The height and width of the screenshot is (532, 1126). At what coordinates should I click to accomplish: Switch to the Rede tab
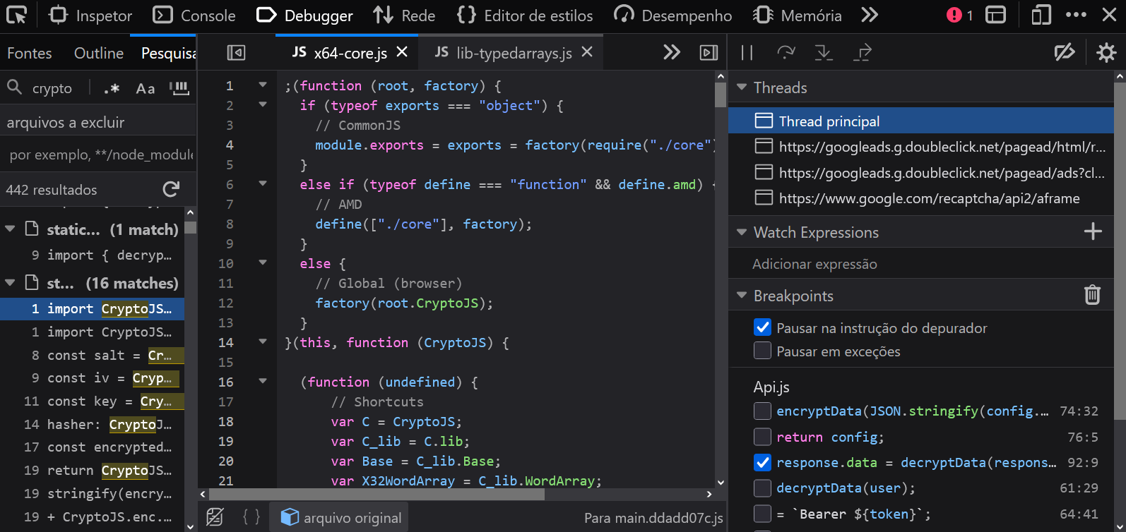(404, 16)
